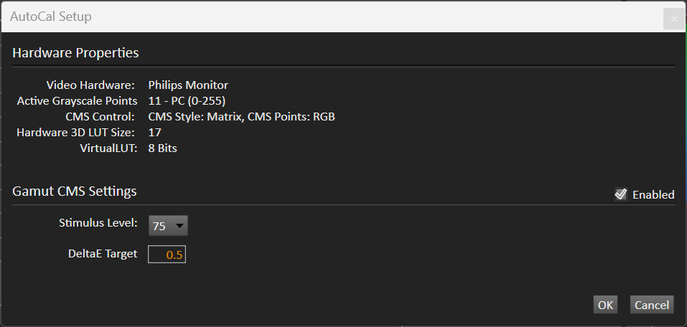The image size is (687, 327).
Task: Click the CMS Style: Matrix control text
Action: [192, 117]
